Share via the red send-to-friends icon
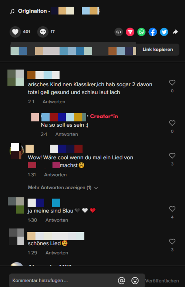 (130, 32)
